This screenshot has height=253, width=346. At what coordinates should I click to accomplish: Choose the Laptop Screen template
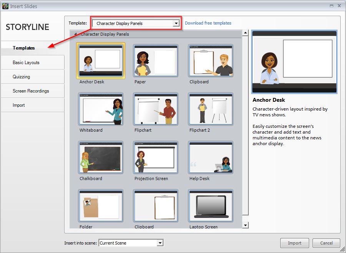pyautogui.click(x=210, y=206)
